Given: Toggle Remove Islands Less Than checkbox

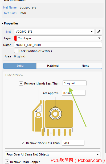Looking at the screenshot, I should (x=21, y=83).
